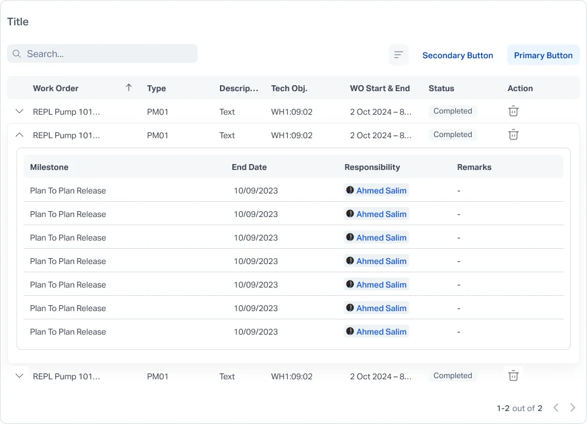This screenshot has height=424, width=587.
Task: Open the filter lines icon beside Secondary Button
Action: (398, 55)
